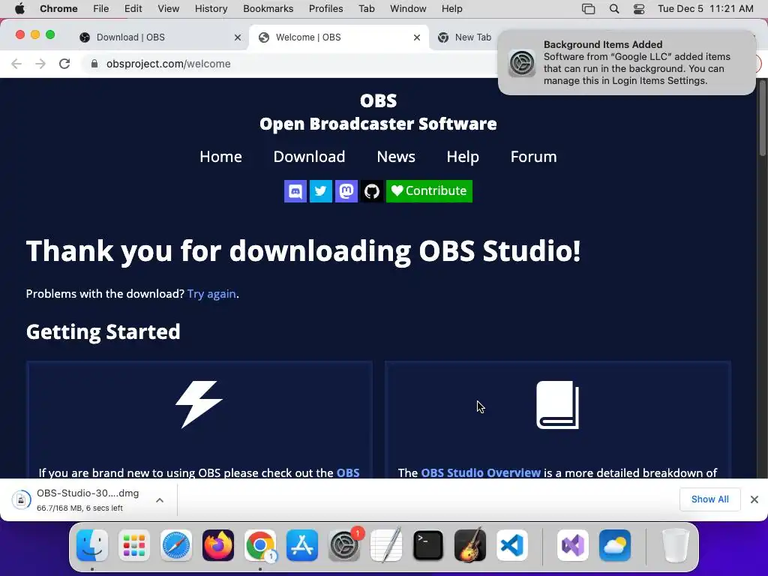Close the Welcome | OBS tab

417,37
